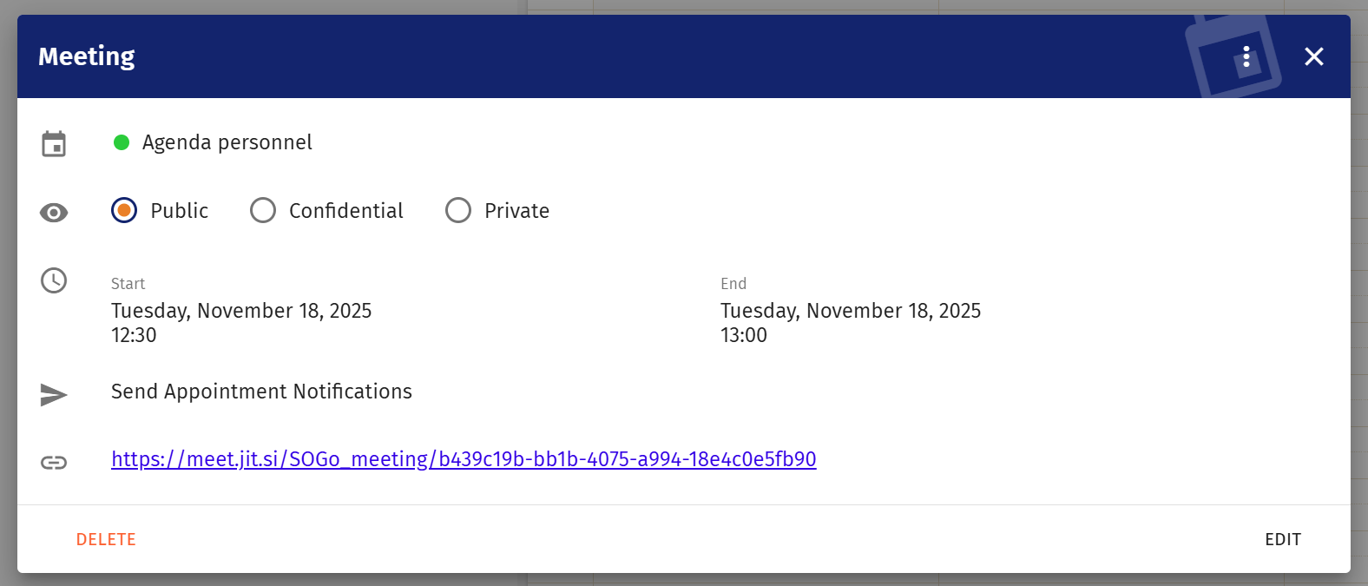Click the end time 13:00

(744, 335)
